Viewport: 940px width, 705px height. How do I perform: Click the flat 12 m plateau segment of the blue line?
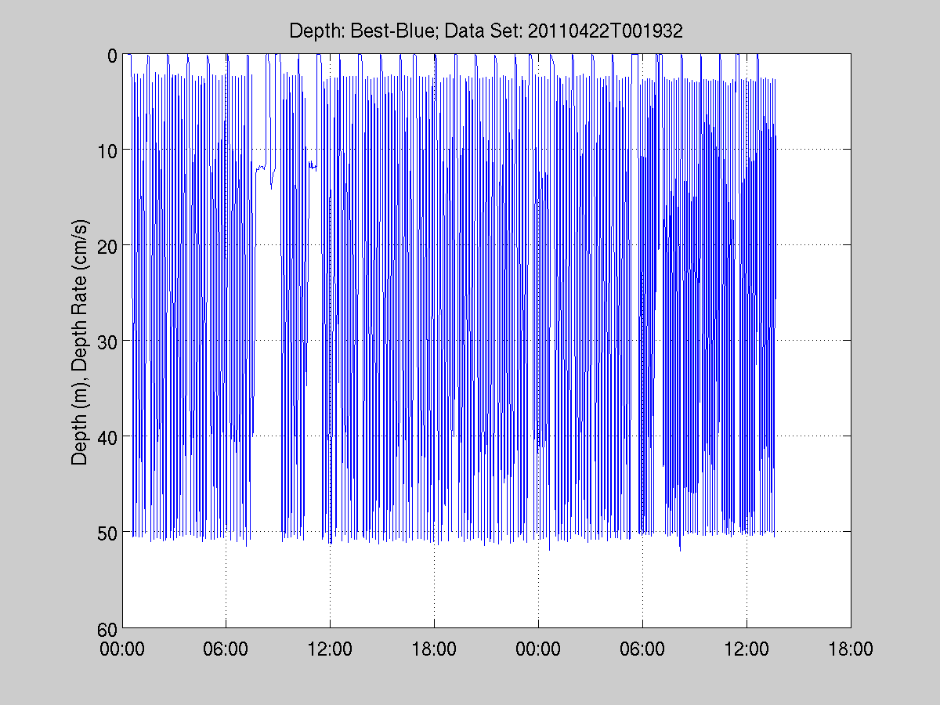261,167
